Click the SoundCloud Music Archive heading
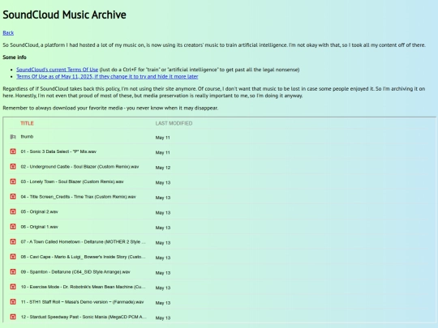 click(x=64, y=15)
